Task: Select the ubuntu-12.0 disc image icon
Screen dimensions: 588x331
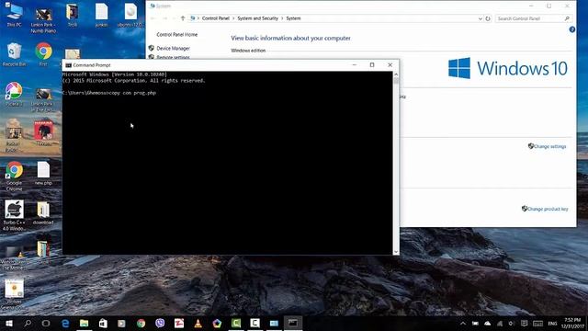Action: coord(130,15)
